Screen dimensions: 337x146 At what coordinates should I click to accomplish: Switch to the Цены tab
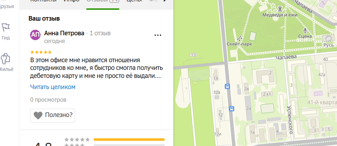pyautogui.click(x=134, y=2)
